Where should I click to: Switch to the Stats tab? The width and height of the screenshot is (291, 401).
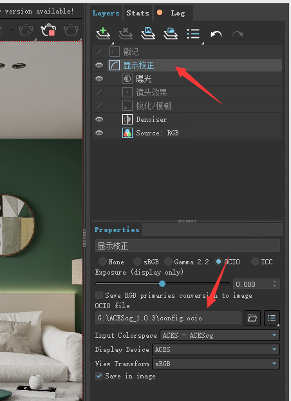(138, 13)
